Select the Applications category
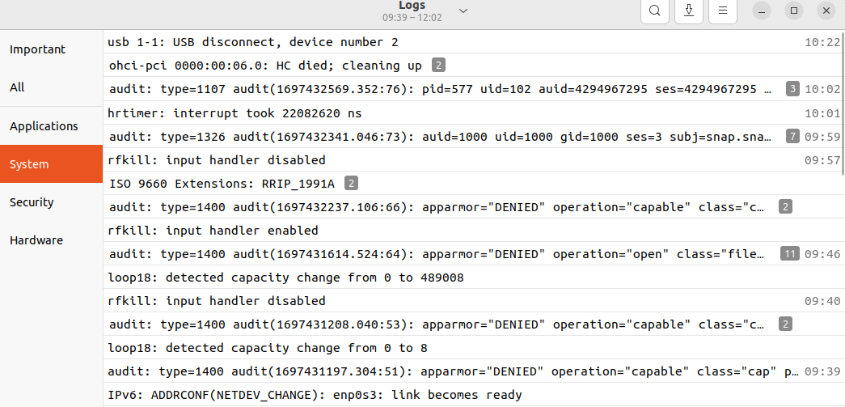The image size is (845, 407). point(44,126)
